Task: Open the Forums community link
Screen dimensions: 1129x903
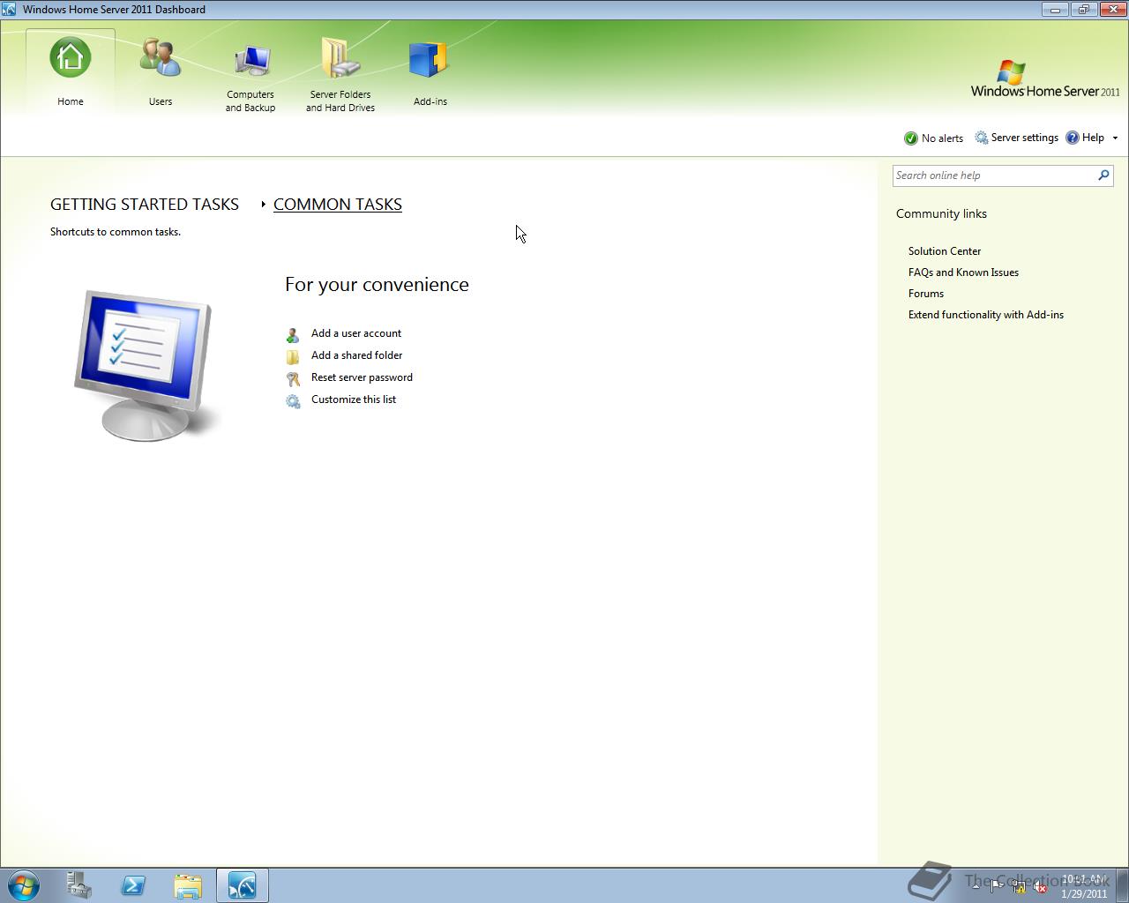Action: pyautogui.click(x=926, y=294)
